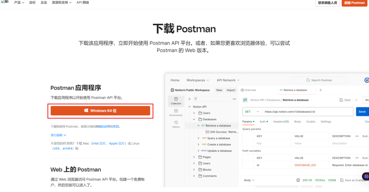Select the 200 Success example item
The height and width of the screenshot is (192, 369).
point(222,132)
